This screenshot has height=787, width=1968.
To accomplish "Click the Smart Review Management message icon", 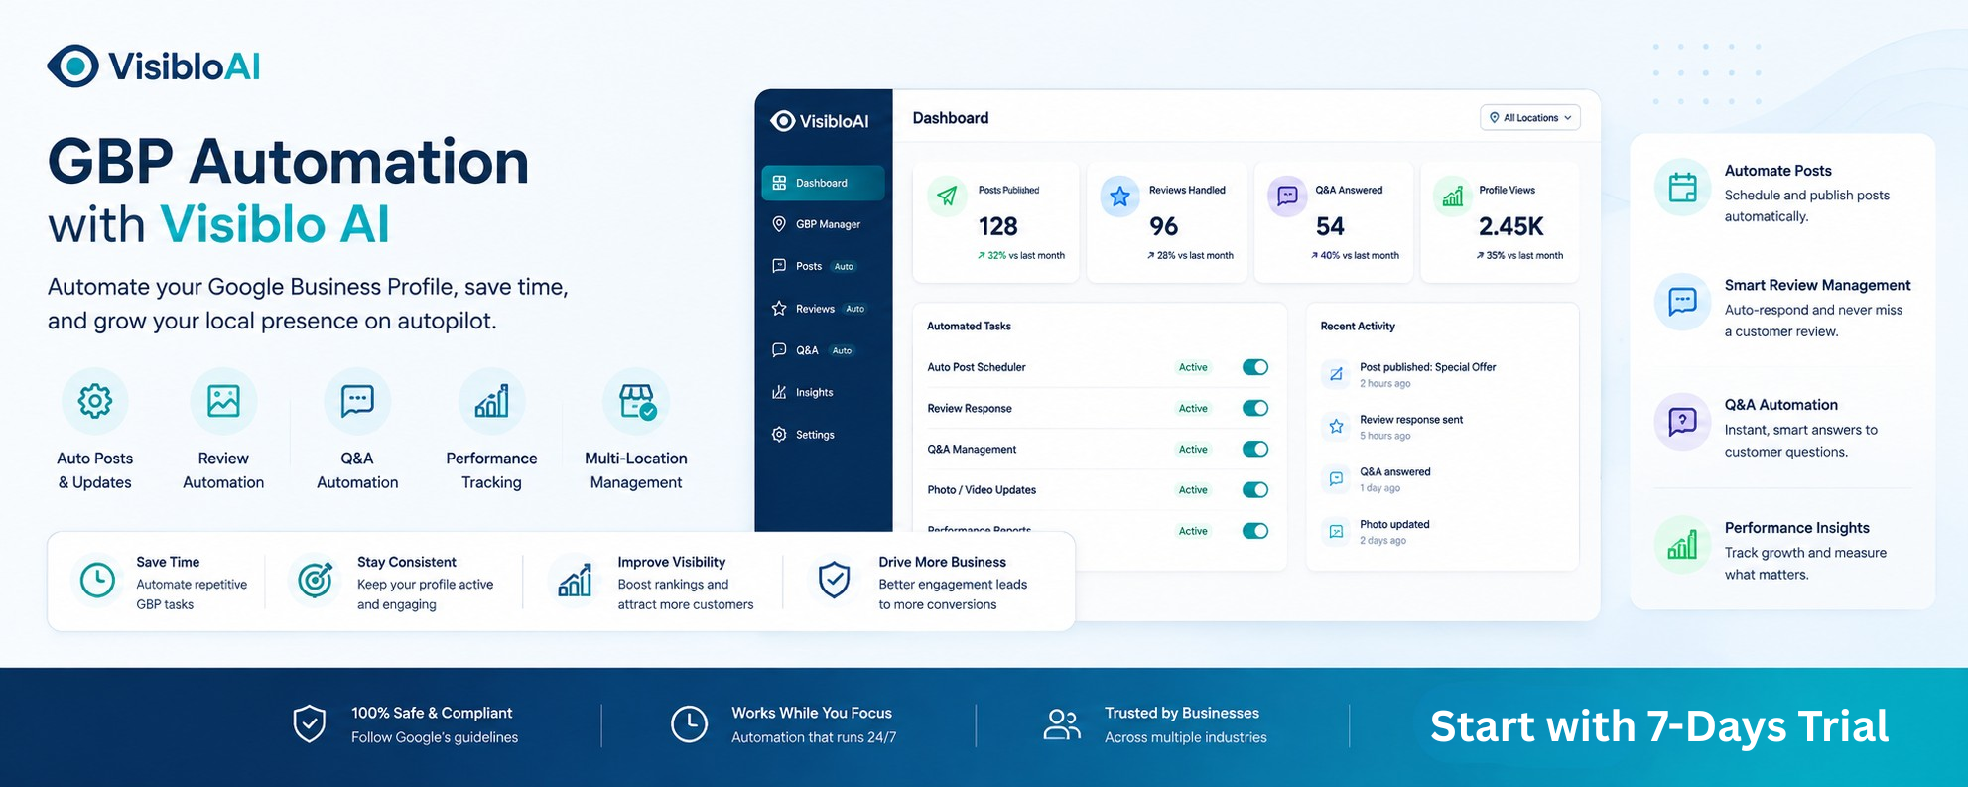I will tap(1683, 301).
